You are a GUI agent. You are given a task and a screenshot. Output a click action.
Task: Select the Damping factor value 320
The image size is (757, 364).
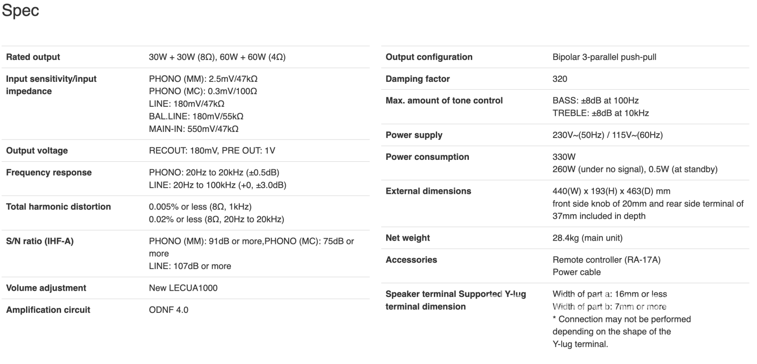click(560, 79)
